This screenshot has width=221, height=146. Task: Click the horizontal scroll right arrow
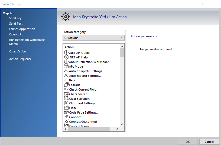point(117,129)
